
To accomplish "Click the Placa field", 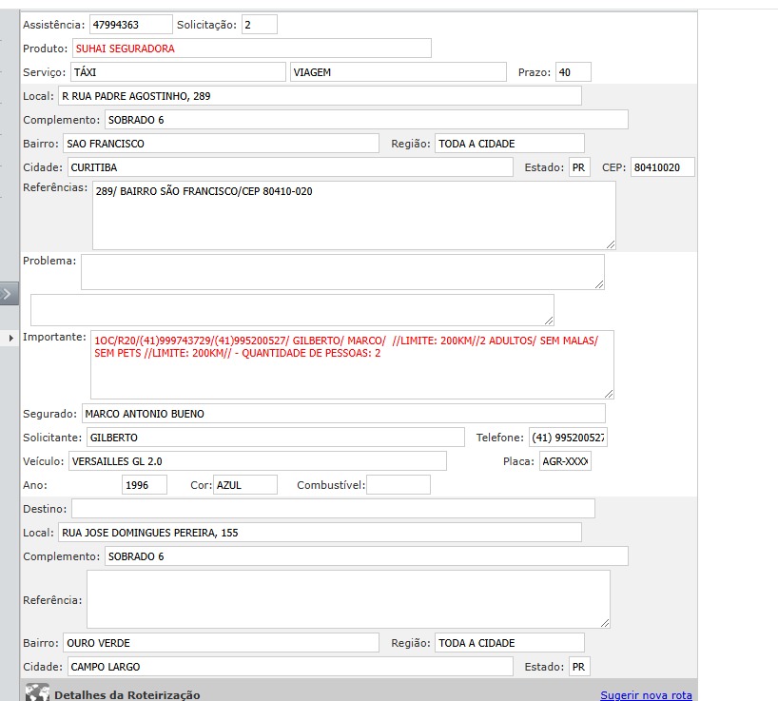I will [x=565, y=461].
